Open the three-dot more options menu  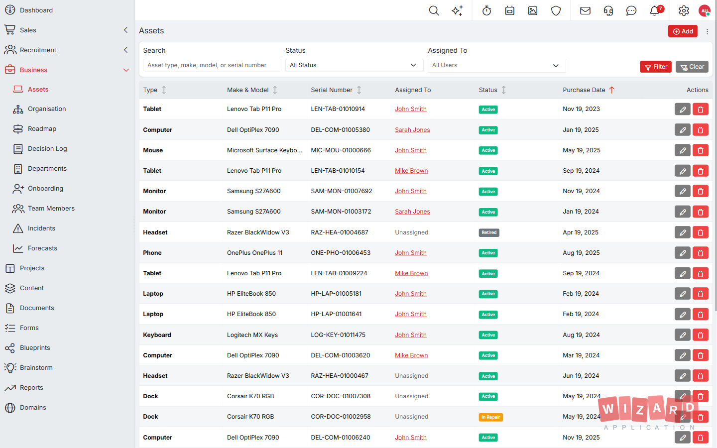coord(707,31)
